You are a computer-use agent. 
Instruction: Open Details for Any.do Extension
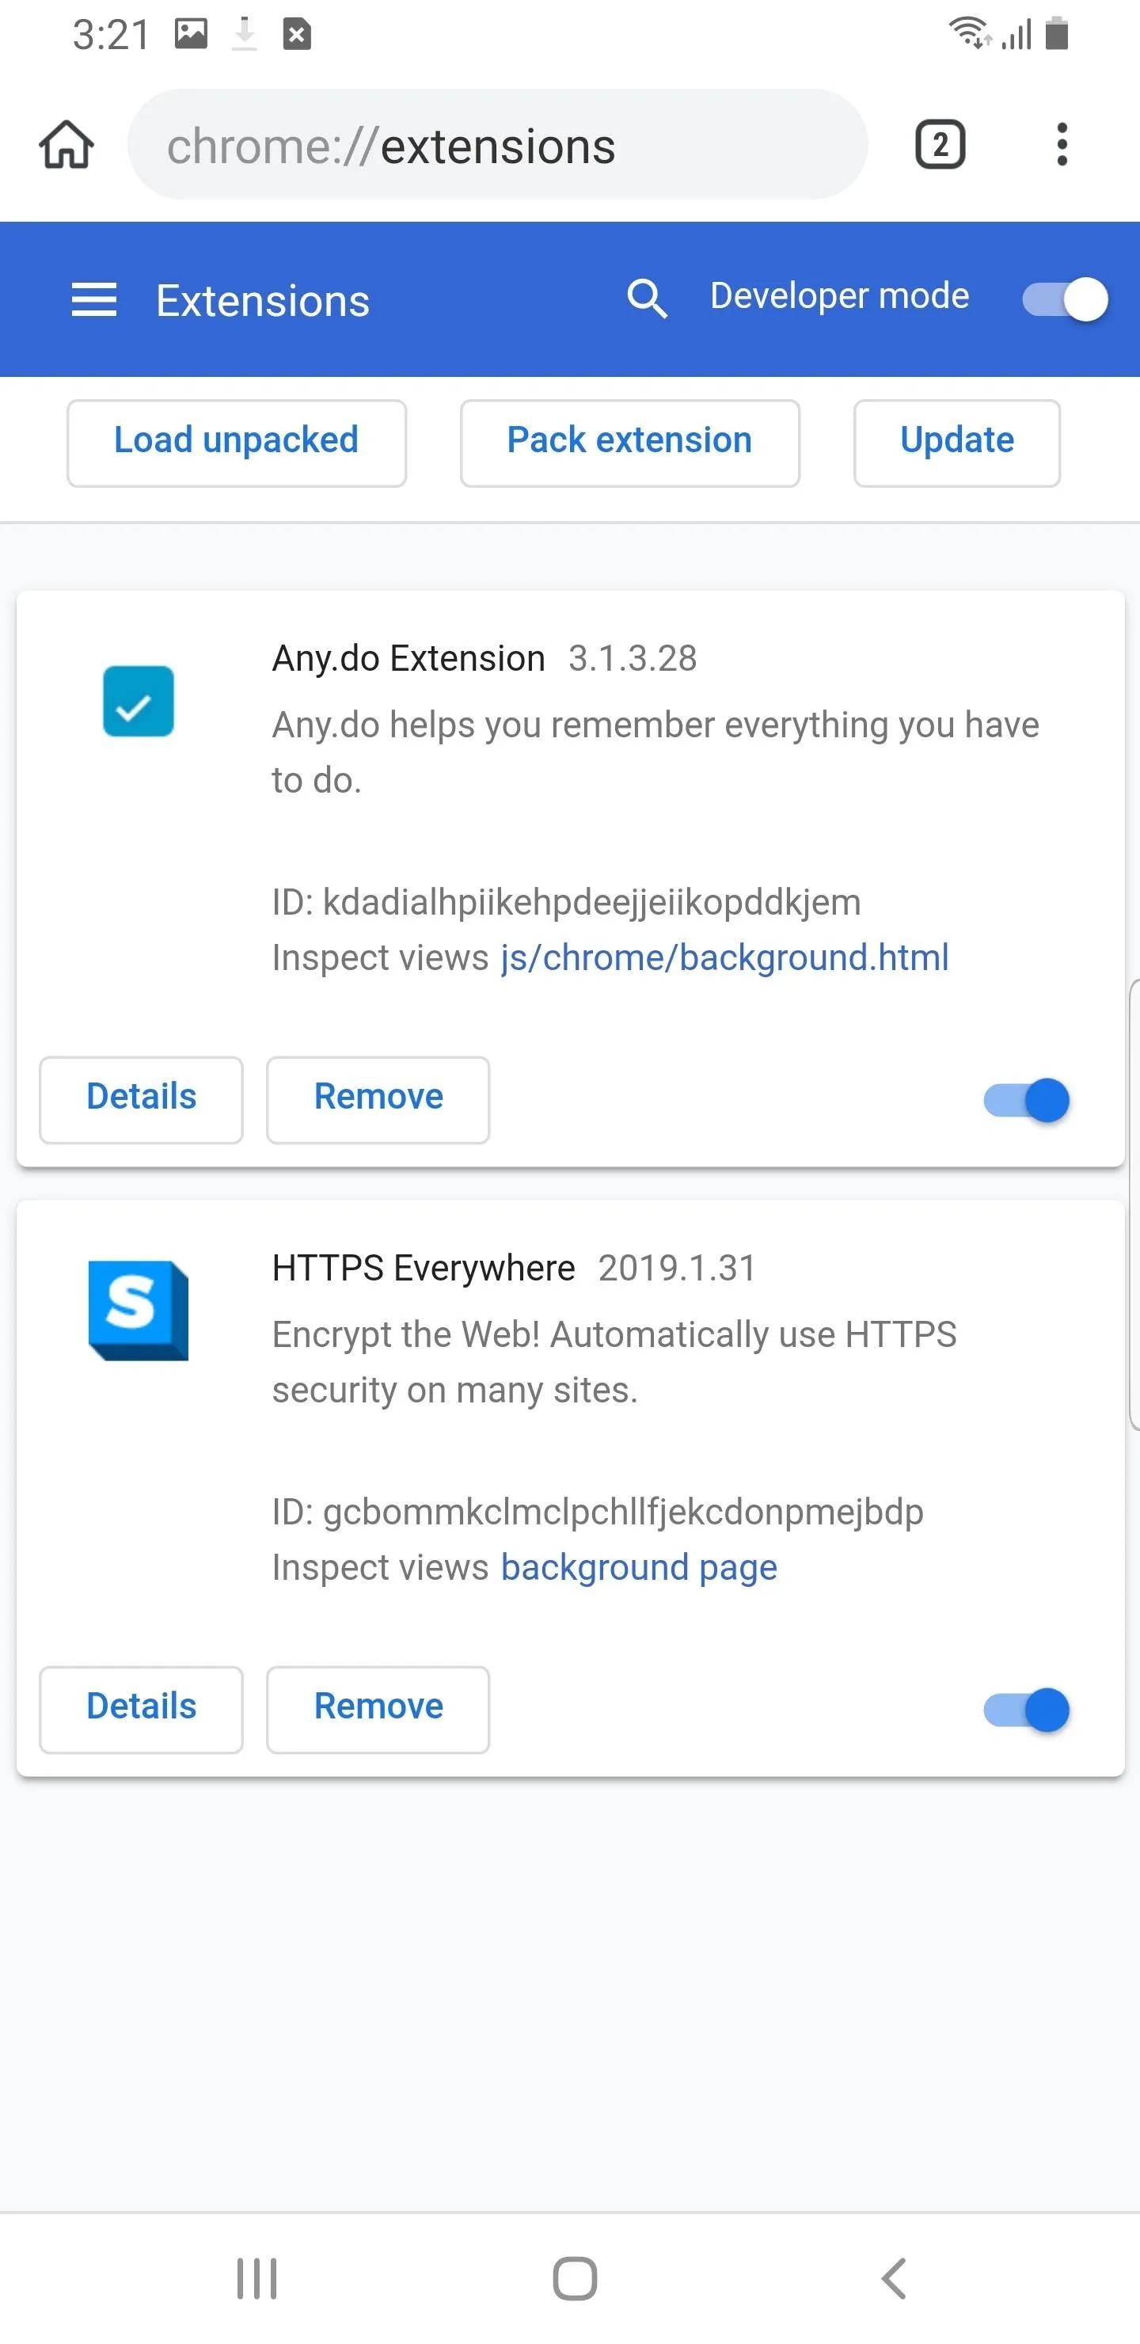(x=141, y=1099)
